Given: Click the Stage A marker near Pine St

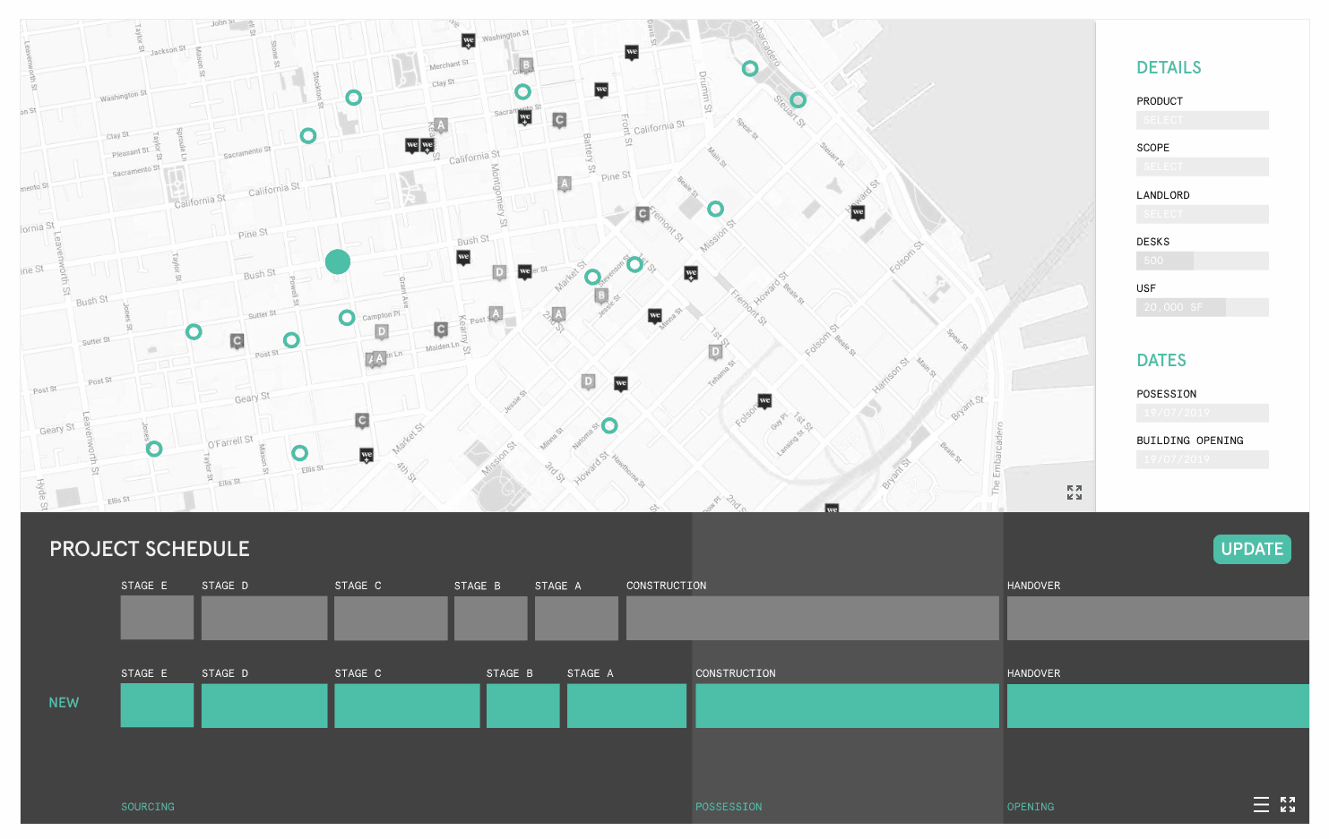Looking at the screenshot, I should (565, 184).
